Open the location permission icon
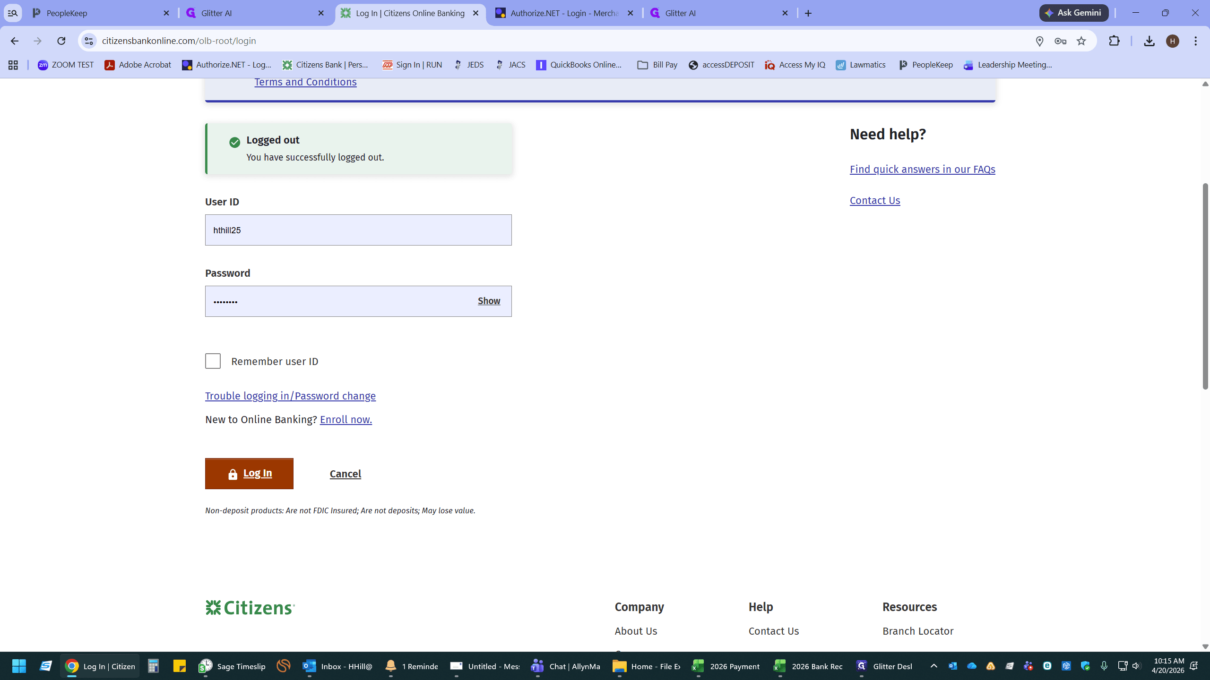The width and height of the screenshot is (1210, 680). [x=1039, y=41]
